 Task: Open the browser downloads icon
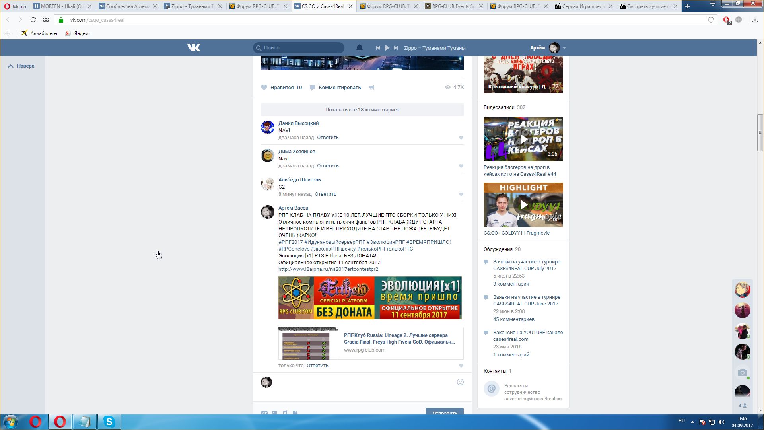tap(755, 20)
